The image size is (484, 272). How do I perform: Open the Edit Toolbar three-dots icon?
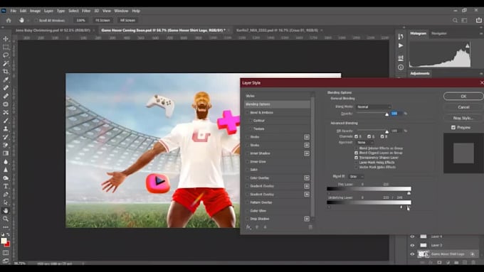pyautogui.click(x=6, y=227)
